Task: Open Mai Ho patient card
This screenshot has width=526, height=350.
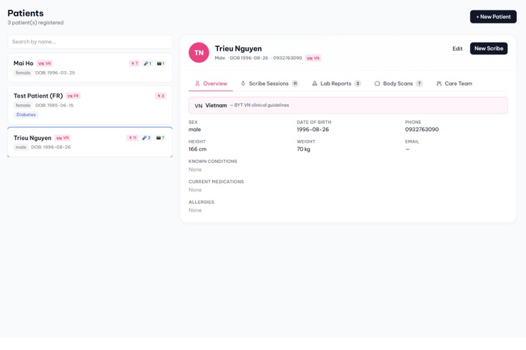Action: 89,68
